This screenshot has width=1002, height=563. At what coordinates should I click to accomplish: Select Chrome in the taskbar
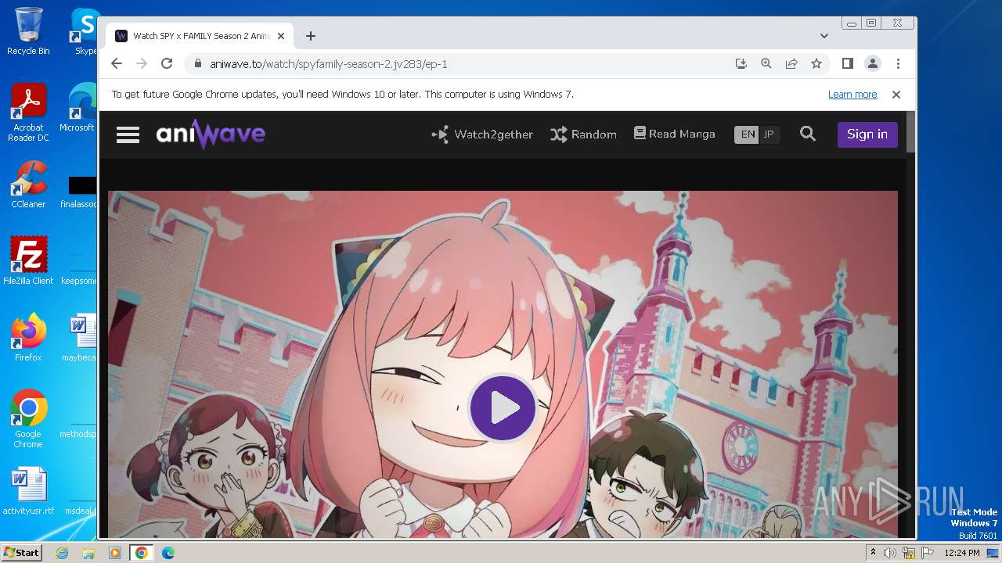142,553
